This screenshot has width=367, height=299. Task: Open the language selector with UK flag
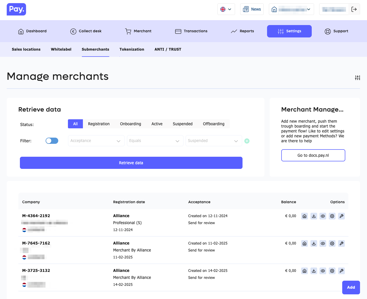pos(226,9)
